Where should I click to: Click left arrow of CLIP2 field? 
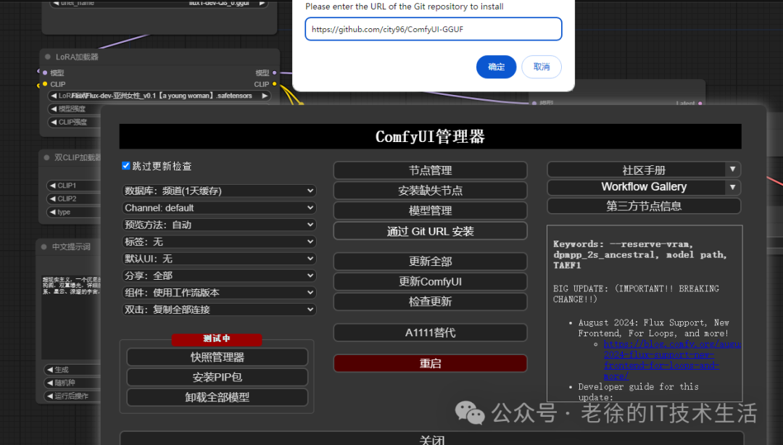(52, 199)
